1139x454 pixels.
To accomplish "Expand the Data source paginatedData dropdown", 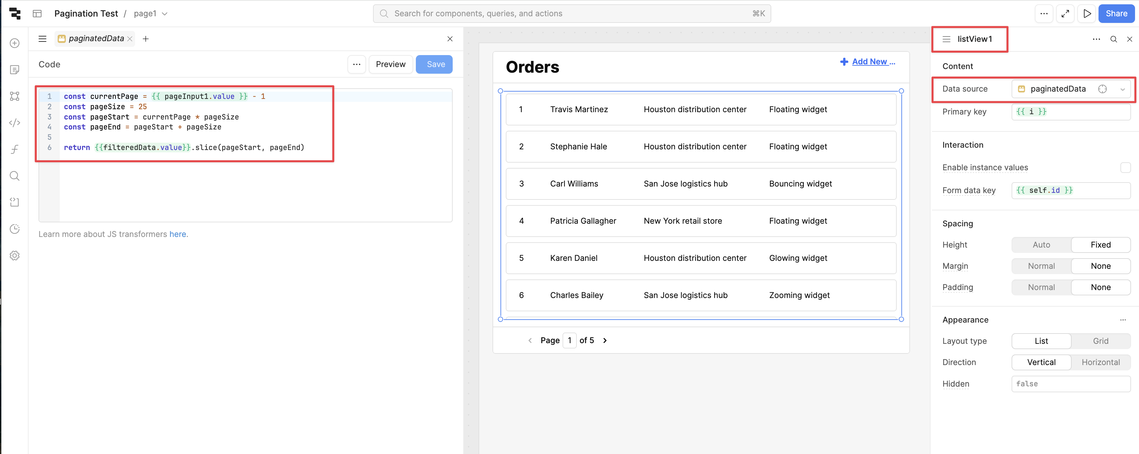I will click(x=1122, y=89).
